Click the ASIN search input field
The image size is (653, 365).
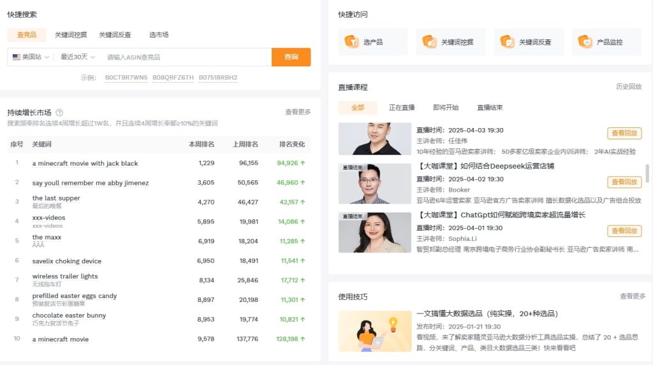(x=187, y=57)
